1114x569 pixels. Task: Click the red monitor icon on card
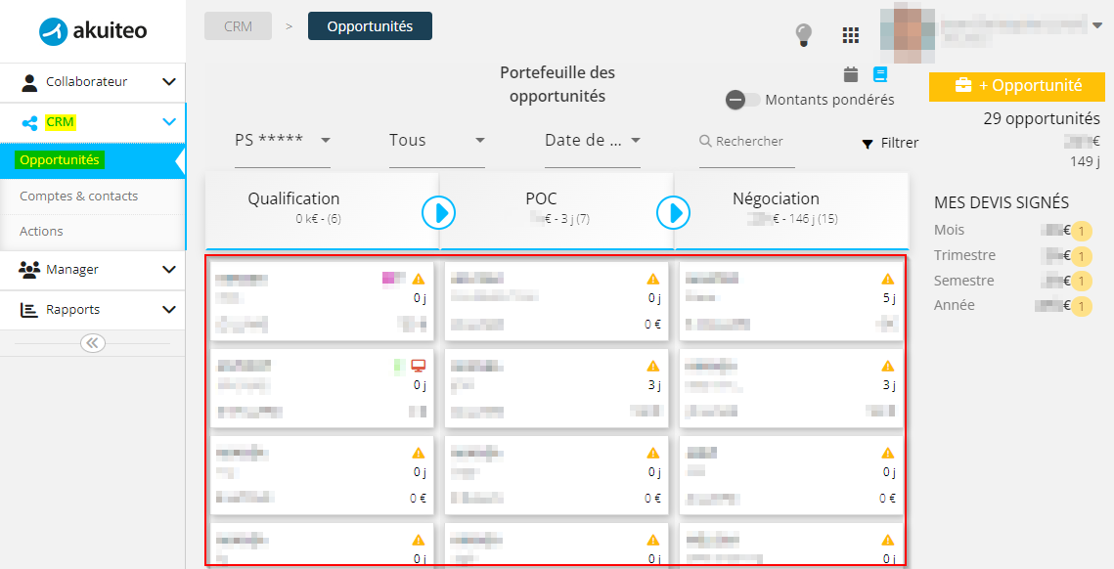click(x=419, y=366)
